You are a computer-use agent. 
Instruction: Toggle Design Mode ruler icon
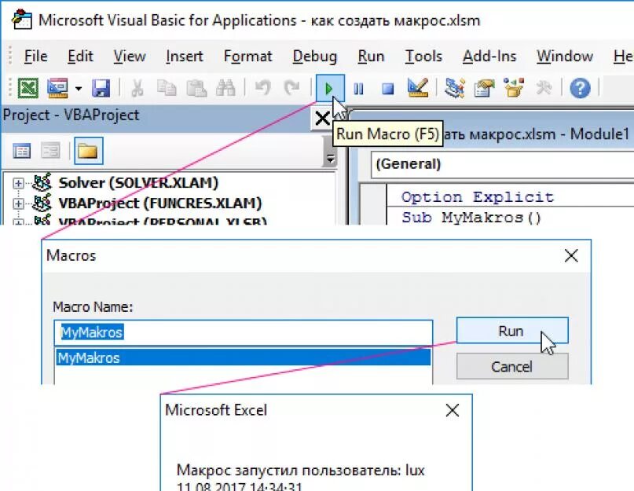tap(418, 88)
